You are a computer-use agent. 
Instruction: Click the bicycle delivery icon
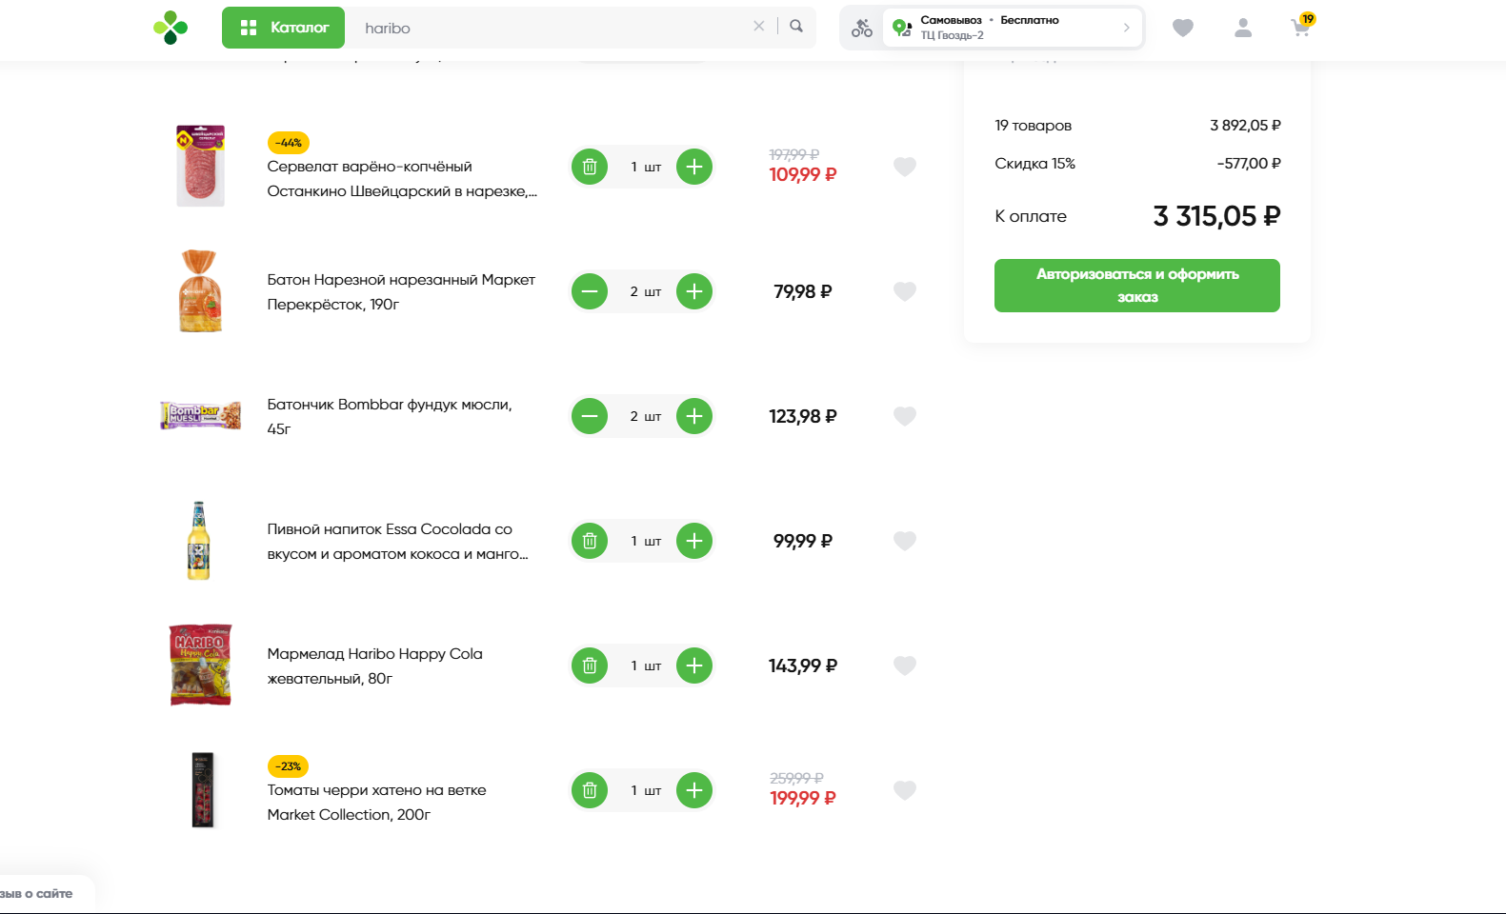pos(862,28)
